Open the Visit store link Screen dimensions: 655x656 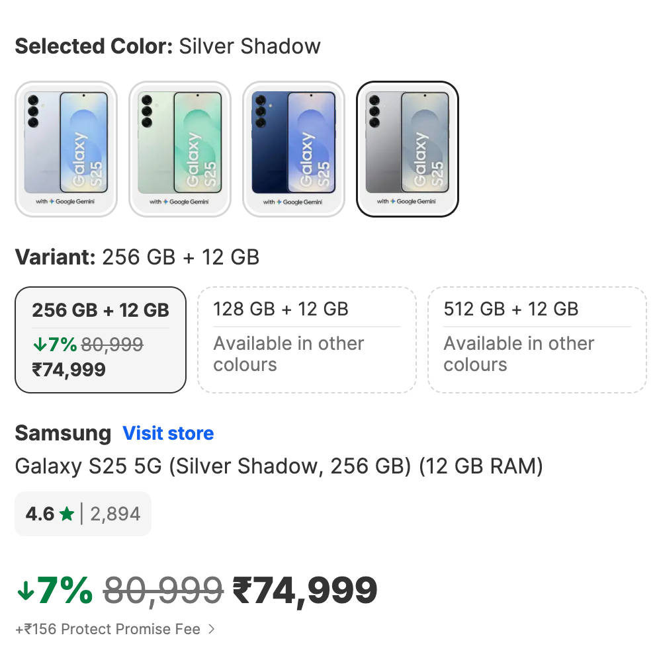click(x=168, y=433)
